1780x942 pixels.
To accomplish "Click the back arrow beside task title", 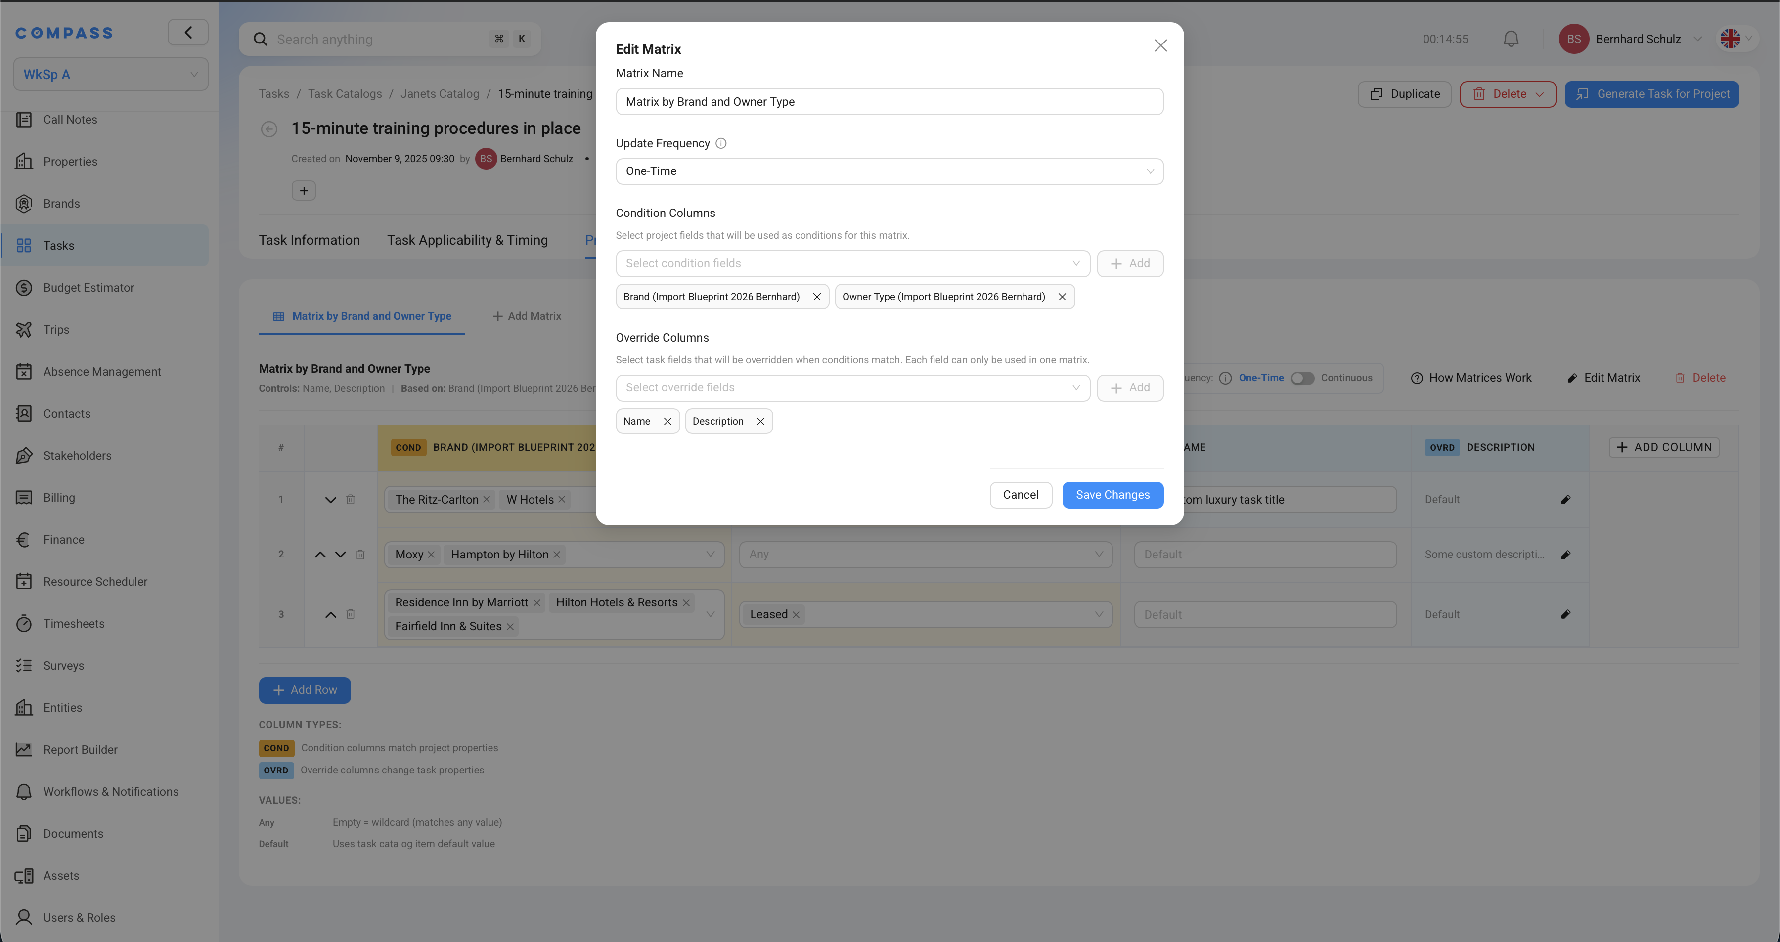I will (x=269, y=129).
